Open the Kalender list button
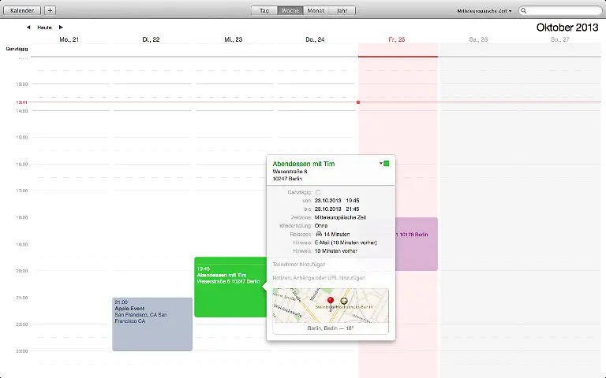The image size is (606, 378). pyautogui.click(x=22, y=10)
